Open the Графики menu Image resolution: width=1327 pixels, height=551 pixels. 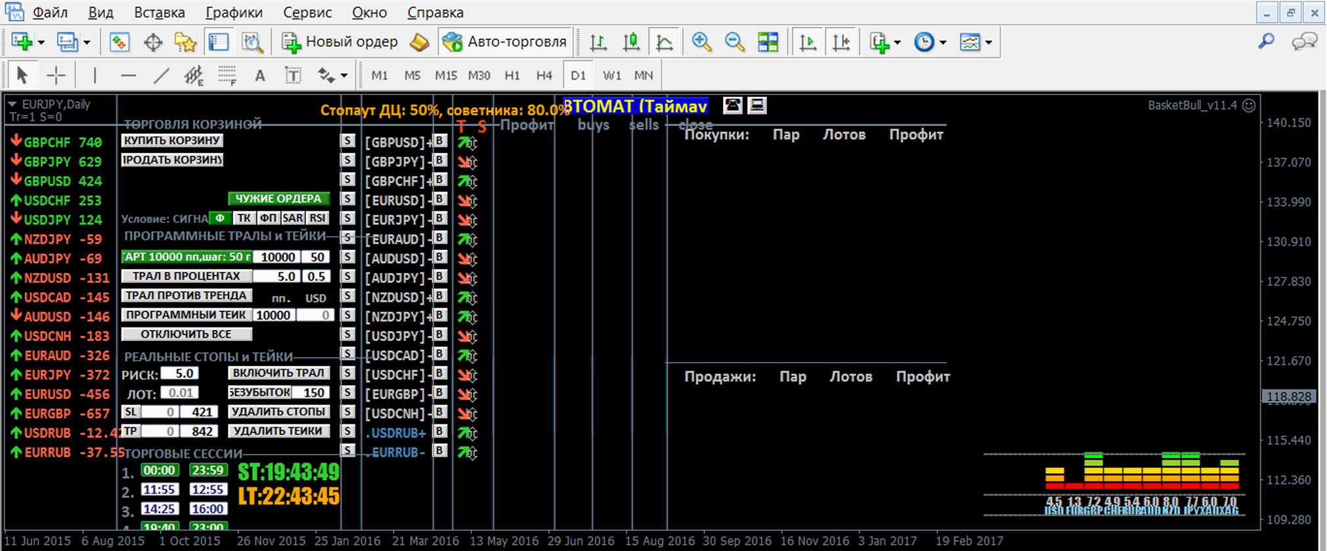point(234,12)
